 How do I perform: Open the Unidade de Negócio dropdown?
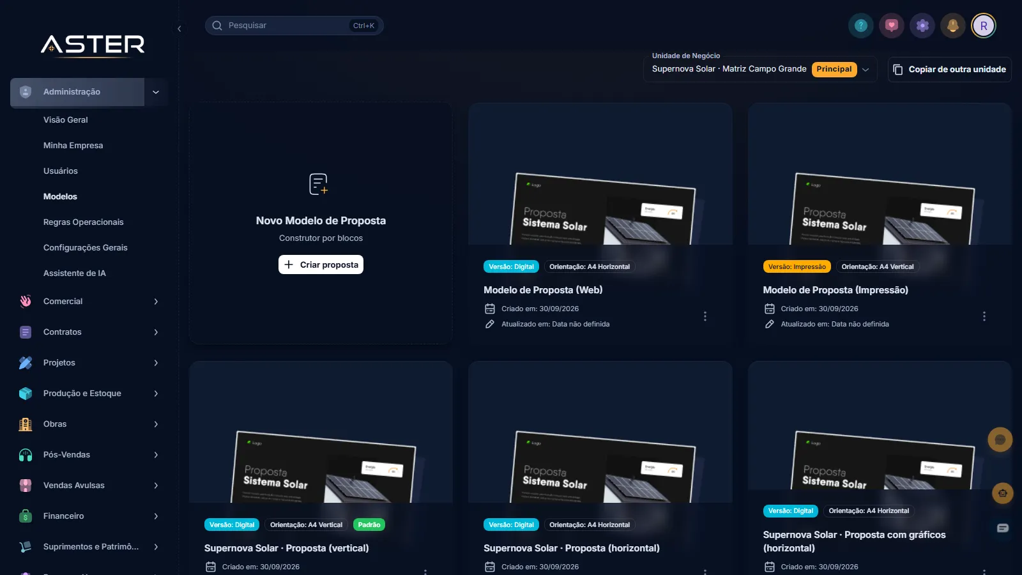click(x=760, y=69)
